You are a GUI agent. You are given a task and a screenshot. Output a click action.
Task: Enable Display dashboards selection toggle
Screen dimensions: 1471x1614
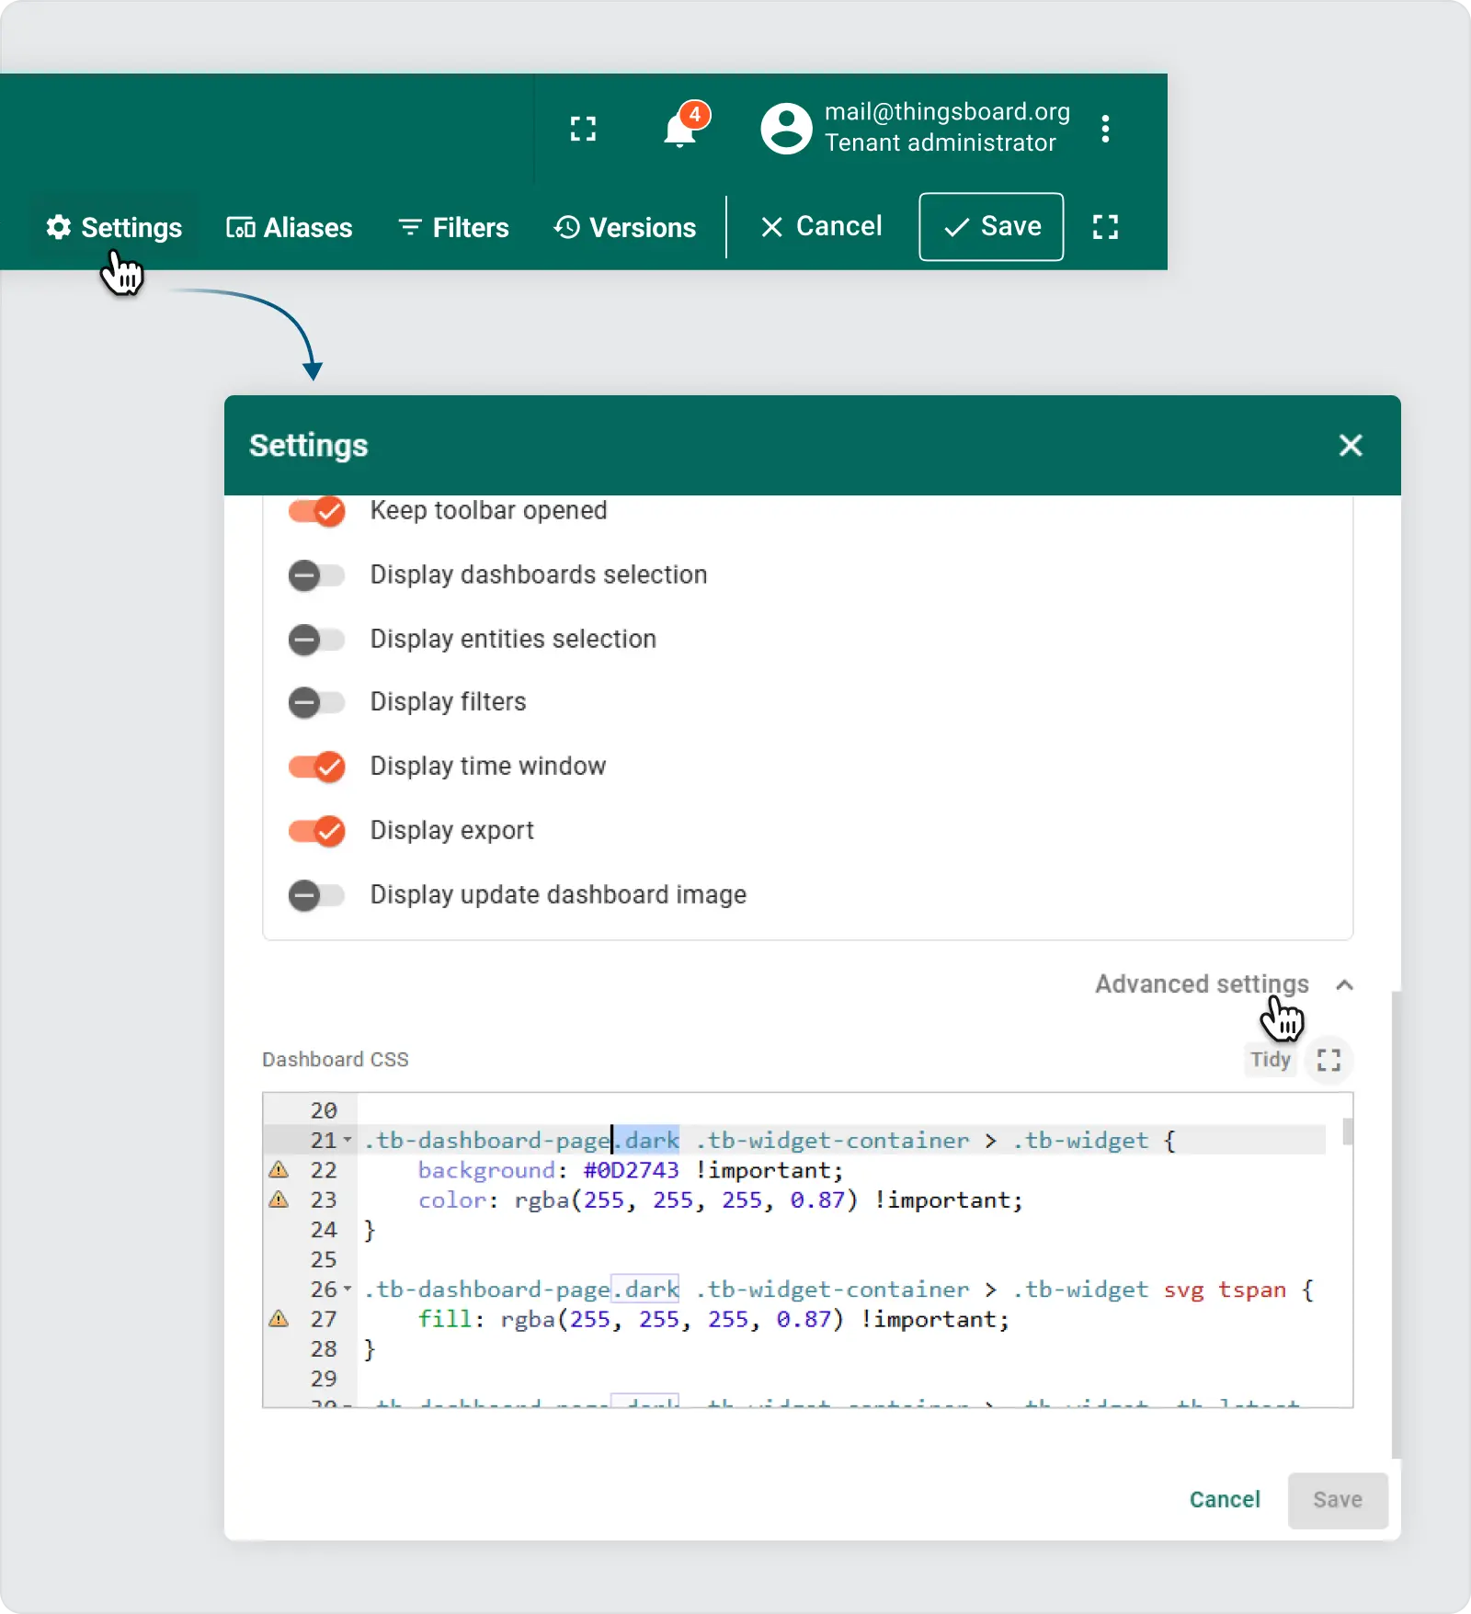click(316, 575)
